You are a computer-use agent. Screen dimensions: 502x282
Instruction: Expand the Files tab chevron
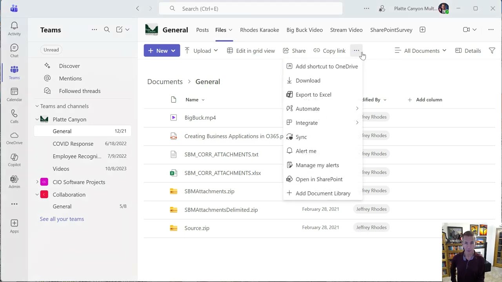point(231,30)
